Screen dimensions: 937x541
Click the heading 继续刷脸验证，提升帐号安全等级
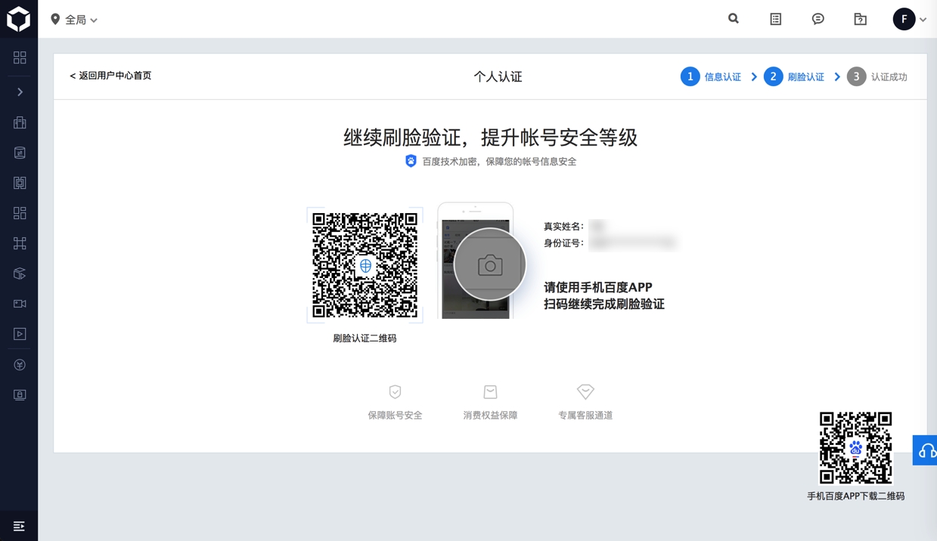[490, 138]
